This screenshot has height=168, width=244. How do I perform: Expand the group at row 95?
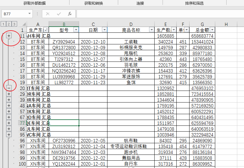pos(9,135)
